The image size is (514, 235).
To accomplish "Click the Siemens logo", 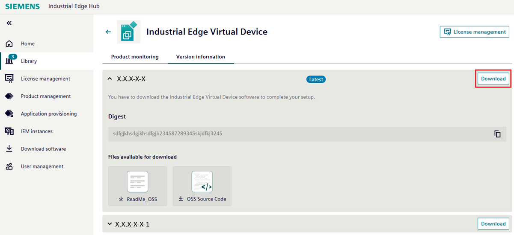I will tap(23, 7).
